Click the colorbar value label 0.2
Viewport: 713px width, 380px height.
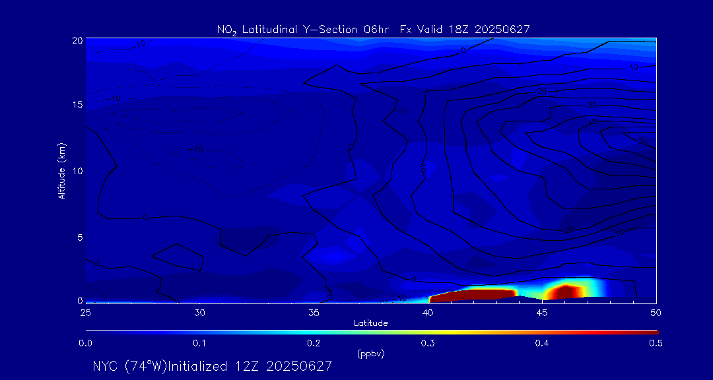[314, 344]
